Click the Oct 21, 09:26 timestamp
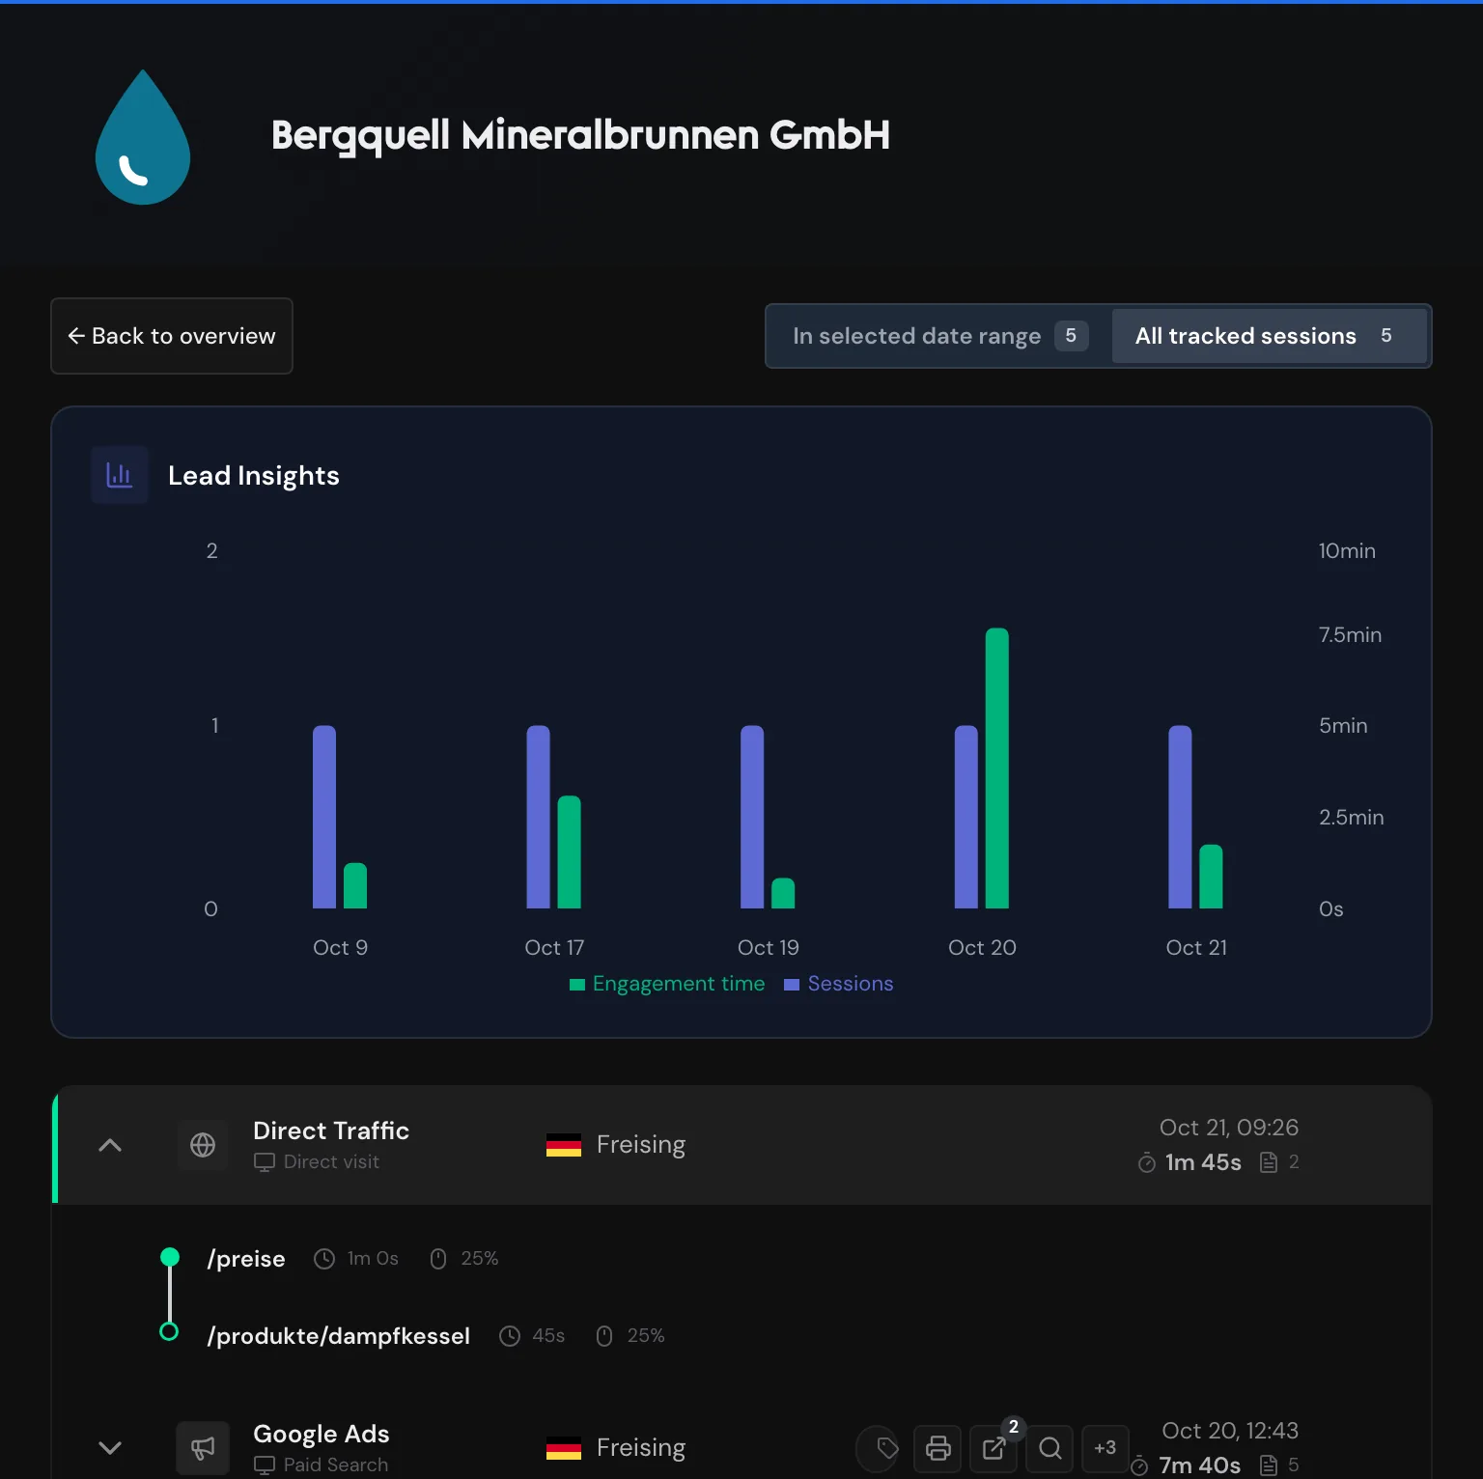The image size is (1483, 1479). (1229, 1128)
